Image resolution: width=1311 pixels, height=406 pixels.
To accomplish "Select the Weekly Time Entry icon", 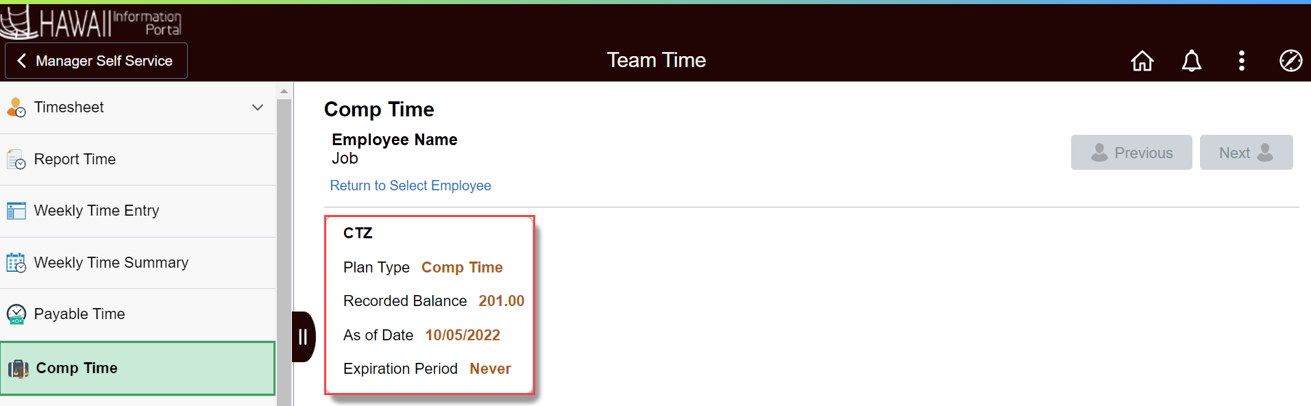I will (16, 210).
